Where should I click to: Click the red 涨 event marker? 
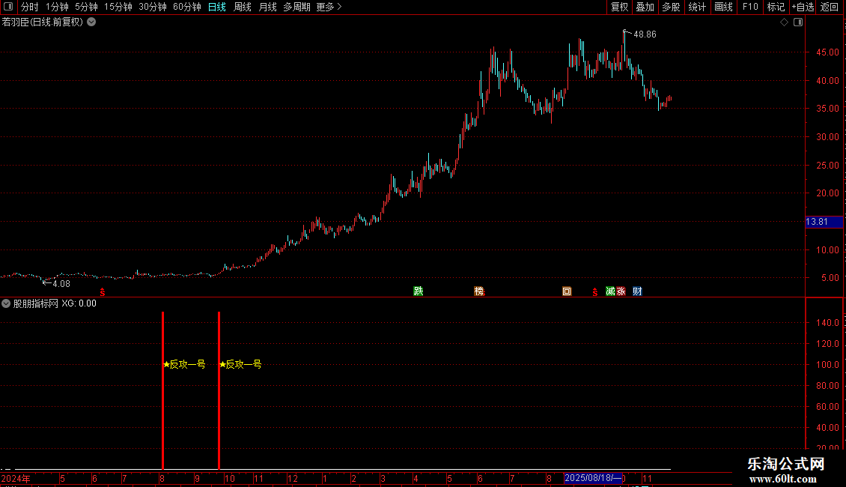(621, 291)
